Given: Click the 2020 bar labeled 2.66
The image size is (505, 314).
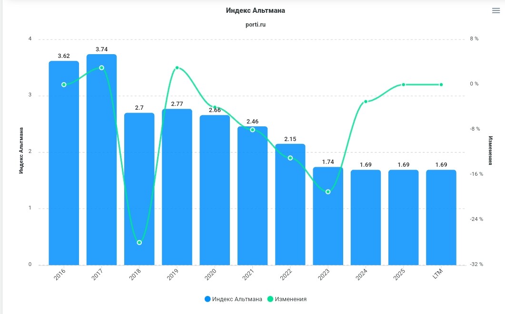Looking at the screenshot, I should click(x=215, y=190).
